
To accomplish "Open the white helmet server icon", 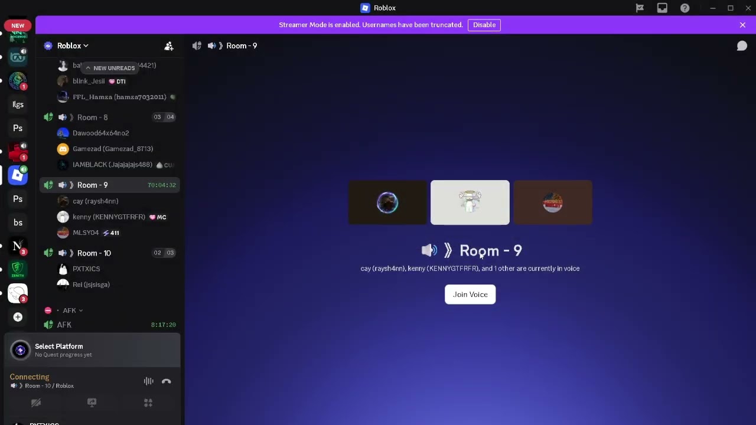I will [18, 293].
